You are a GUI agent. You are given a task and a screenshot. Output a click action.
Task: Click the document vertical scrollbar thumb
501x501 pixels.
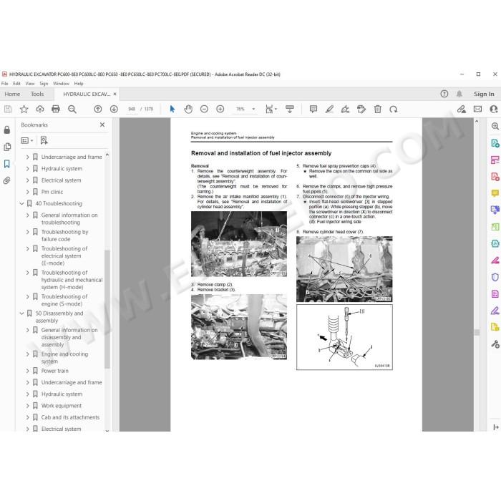pyautogui.click(x=477, y=332)
